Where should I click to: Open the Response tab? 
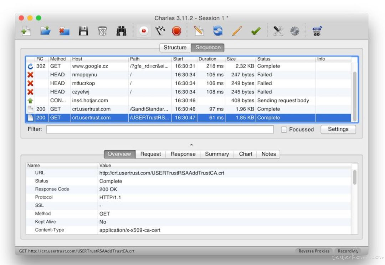pos(183,154)
